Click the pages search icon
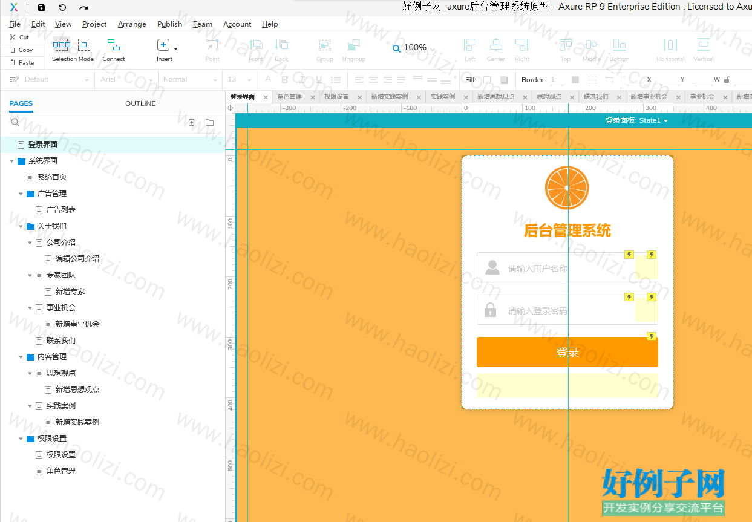Image resolution: width=752 pixels, height=522 pixels. click(15, 122)
